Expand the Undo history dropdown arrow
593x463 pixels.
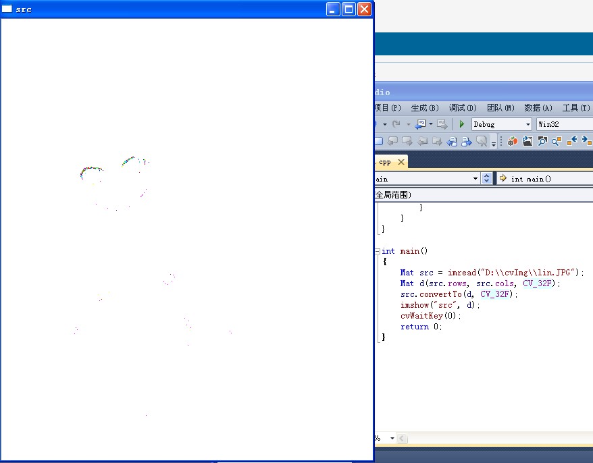point(384,124)
